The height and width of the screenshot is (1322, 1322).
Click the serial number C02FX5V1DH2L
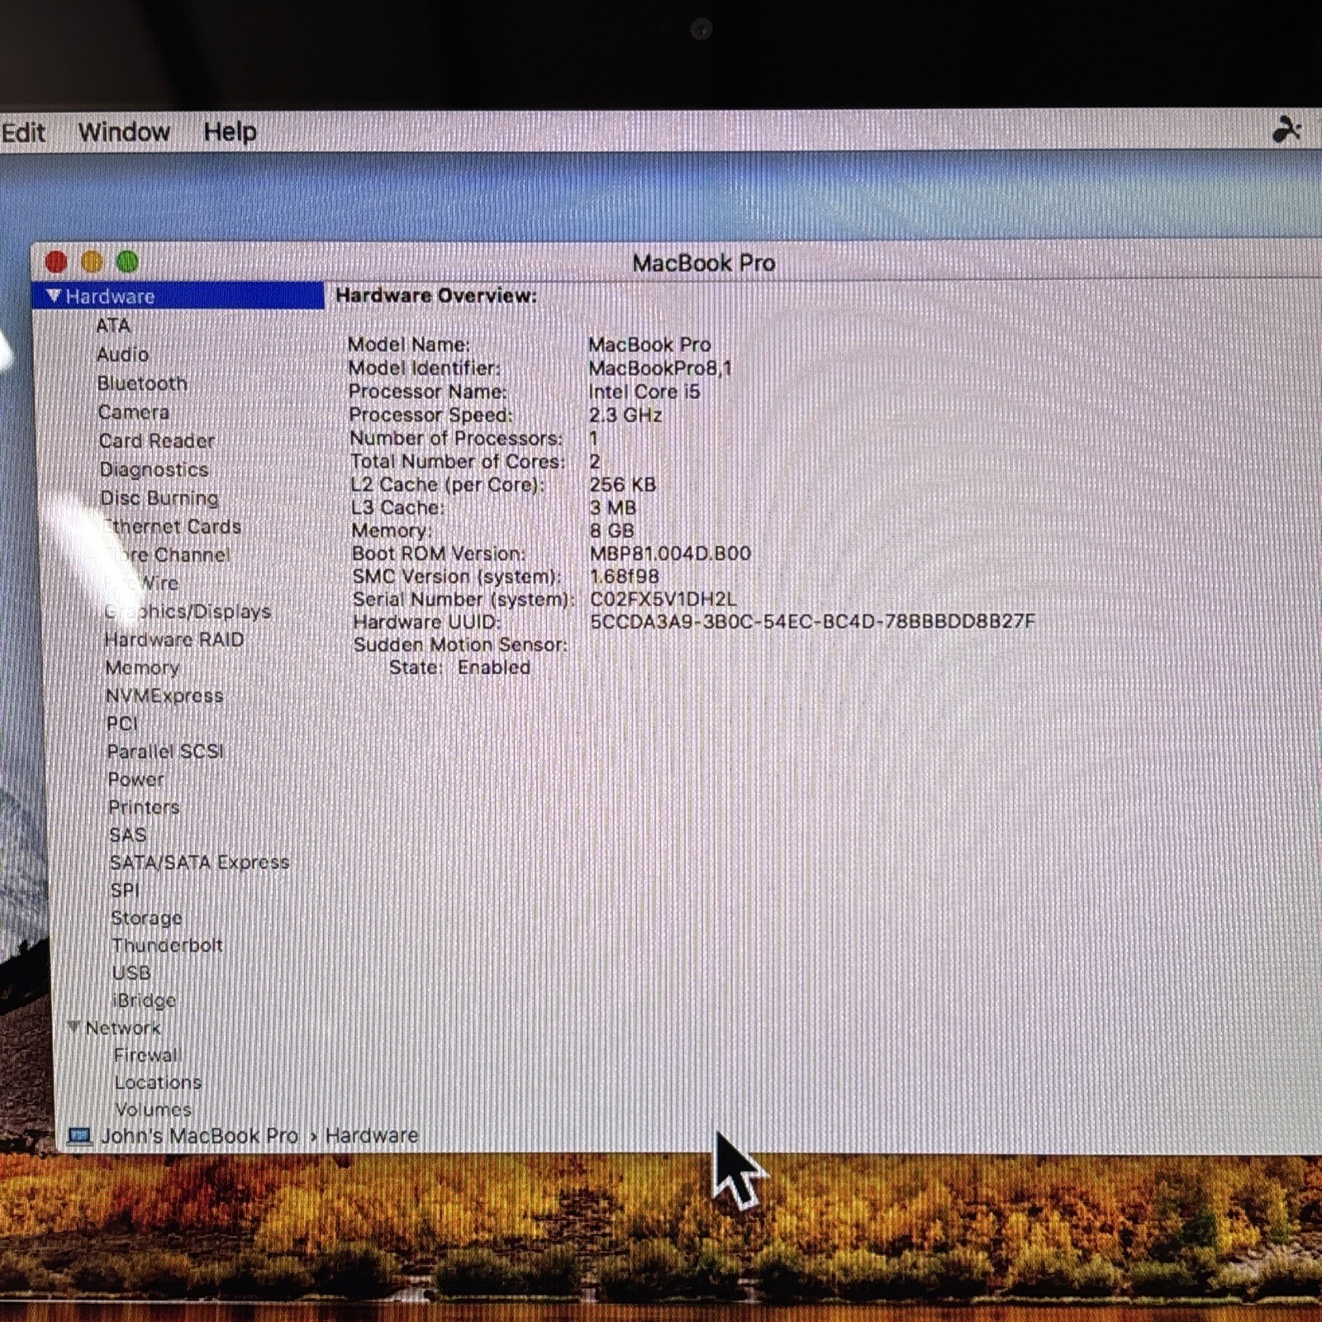(663, 599)
